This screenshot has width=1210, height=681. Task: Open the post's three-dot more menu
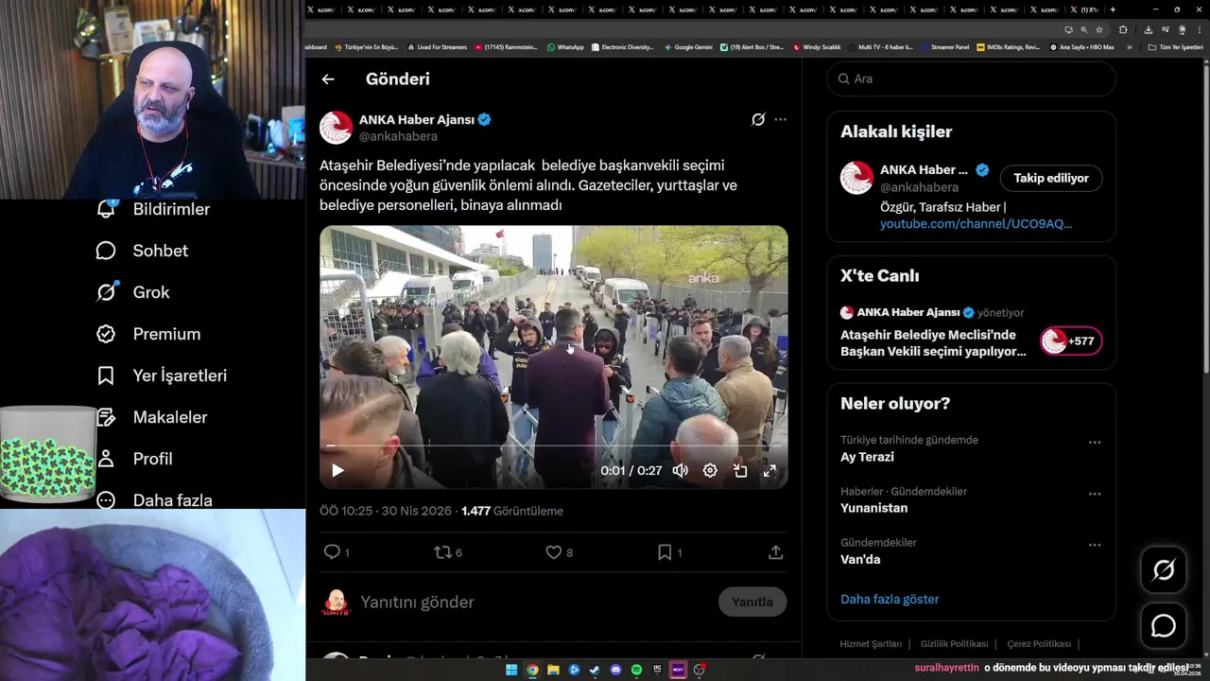tap(780, 119)
